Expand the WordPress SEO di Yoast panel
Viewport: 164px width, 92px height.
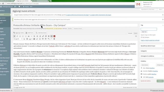click(163, 46)
